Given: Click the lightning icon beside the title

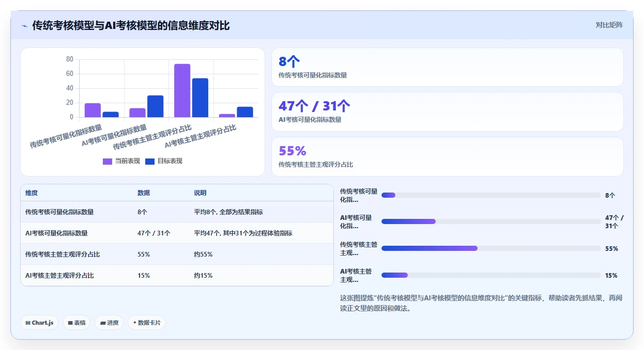Looking at the screenshot, I should click(25, 26).
